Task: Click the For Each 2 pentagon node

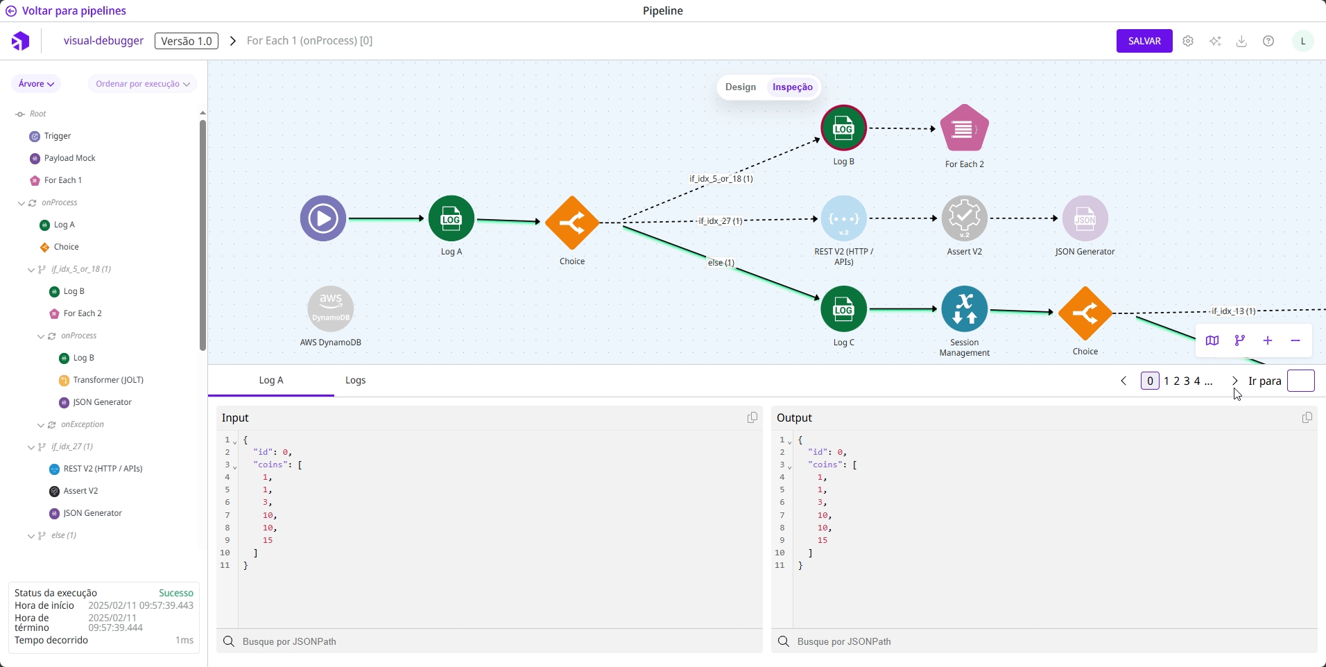Action: tap(964, 128)
